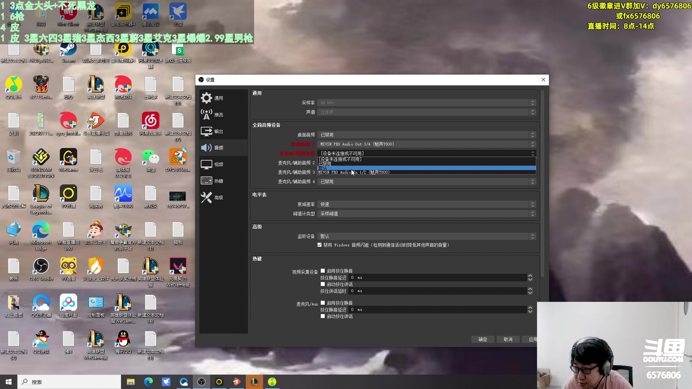Viewport: 692px width, 389px height.
Task: Select 设备未连接或不可用 in the dropdown list
Action: click(427, 159)
